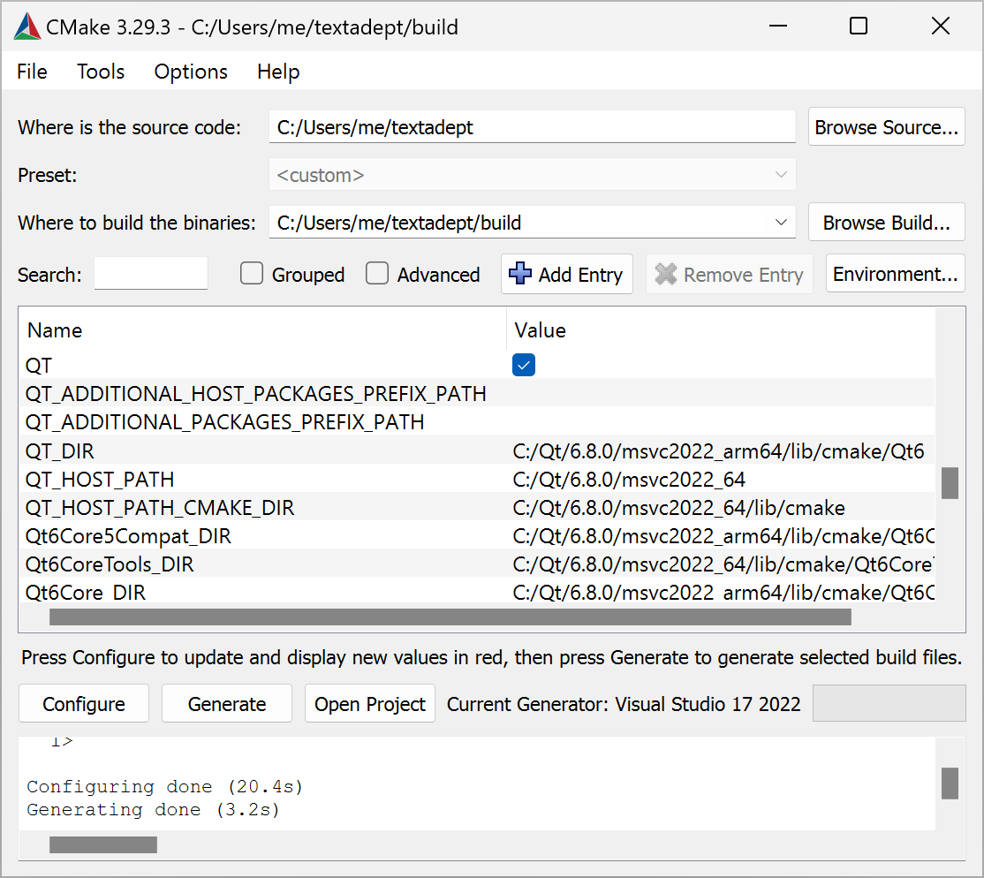
Task: Click the 'Generating done (3.2s)' log line
Action: (153, 810)
